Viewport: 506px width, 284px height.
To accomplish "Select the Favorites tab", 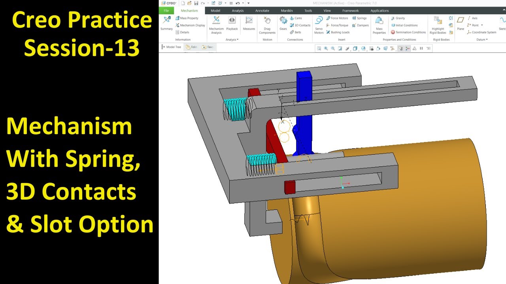I will click(x=208, y=47).
